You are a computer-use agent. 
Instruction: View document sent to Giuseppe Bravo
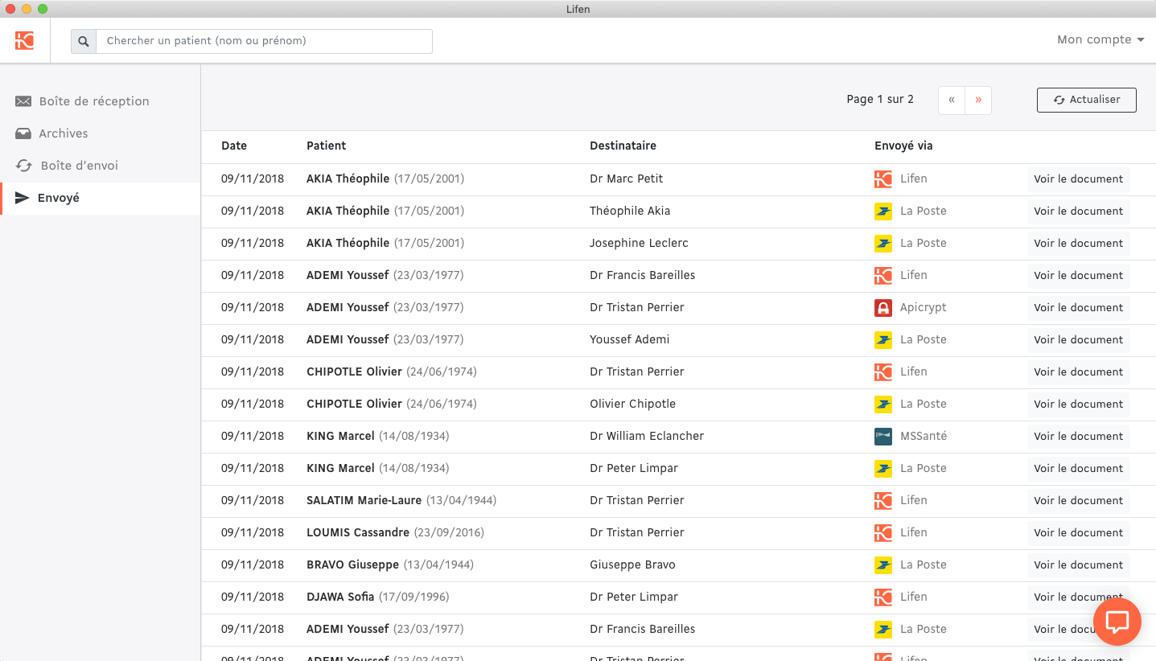point(1079,565)
